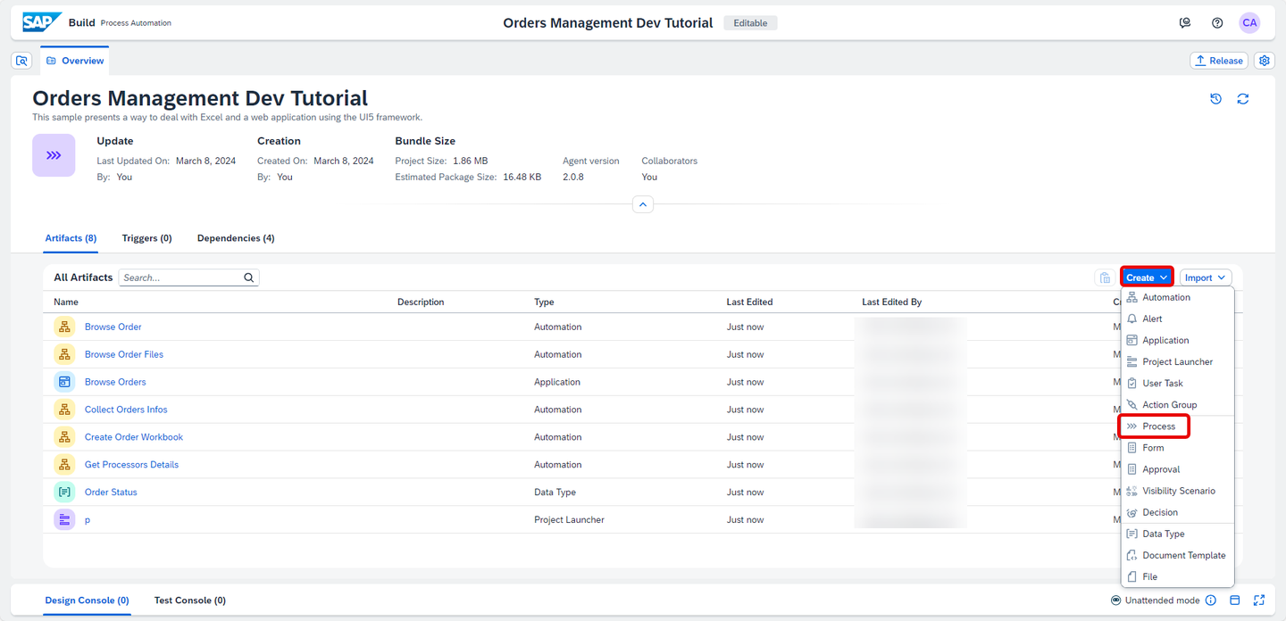Viewport: 1286px width, 621px height.
Task: Click the Last Edited column header
Action: pos(749,302)
